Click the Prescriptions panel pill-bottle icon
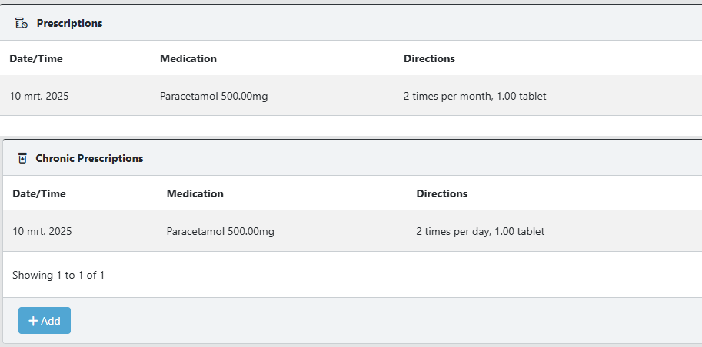 pos(21,23)
